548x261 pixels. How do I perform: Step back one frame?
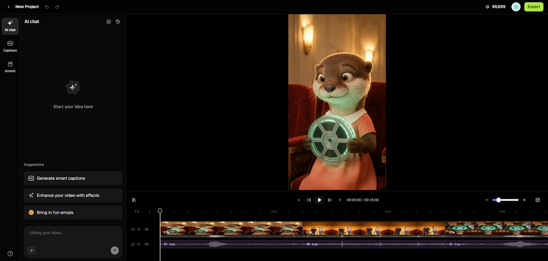pos(299,200)
